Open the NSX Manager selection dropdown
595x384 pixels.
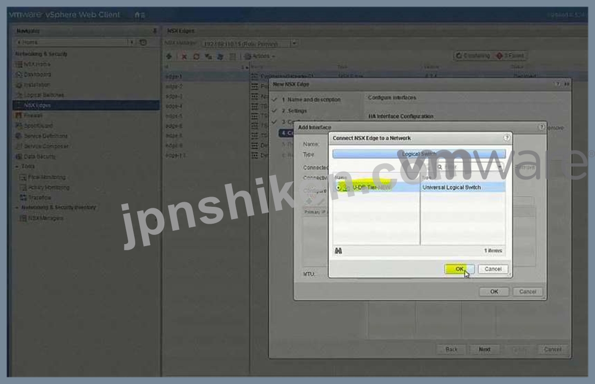point(294,44)
